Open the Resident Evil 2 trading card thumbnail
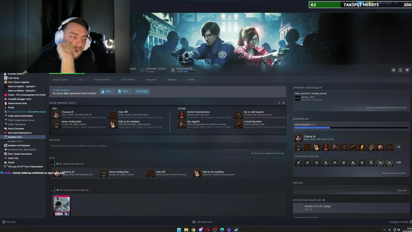This screenshot has width=412, height=232. [61, 205]
